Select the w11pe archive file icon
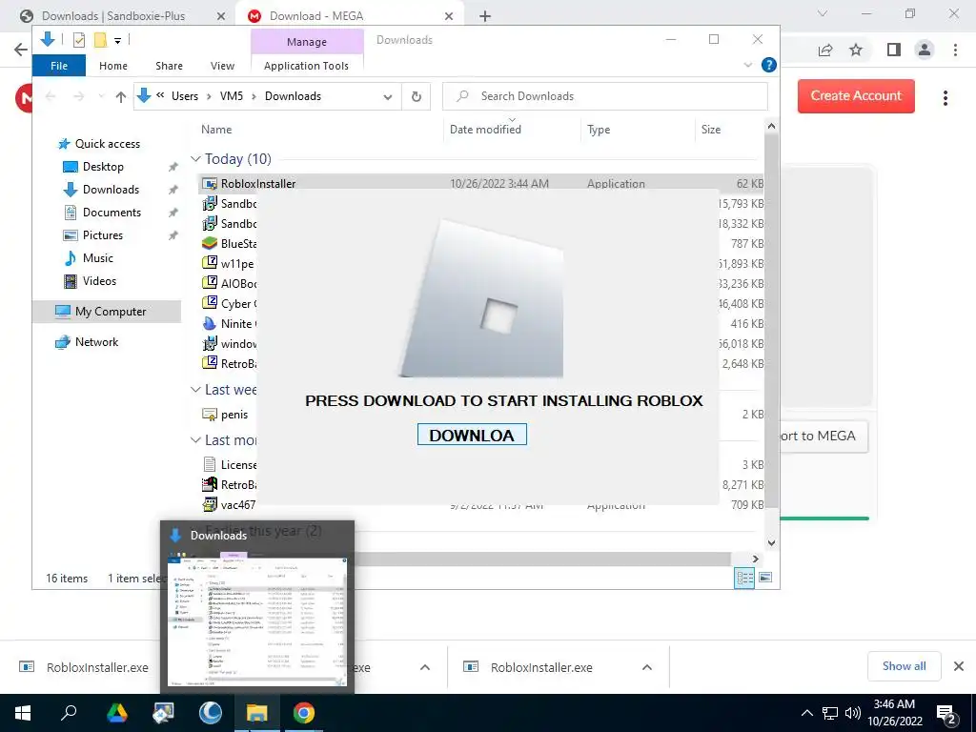 pos(210,263)
